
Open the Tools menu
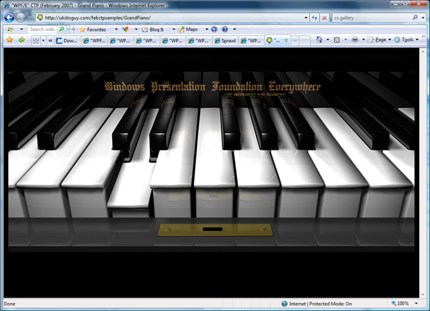pos(406,40)
